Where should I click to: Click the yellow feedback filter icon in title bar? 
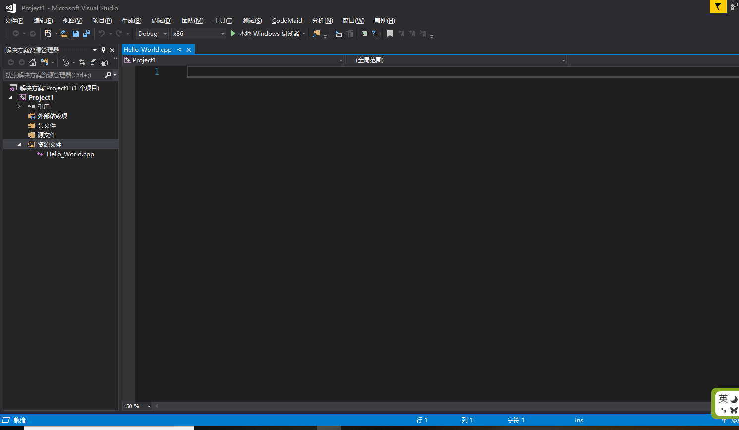718,6
